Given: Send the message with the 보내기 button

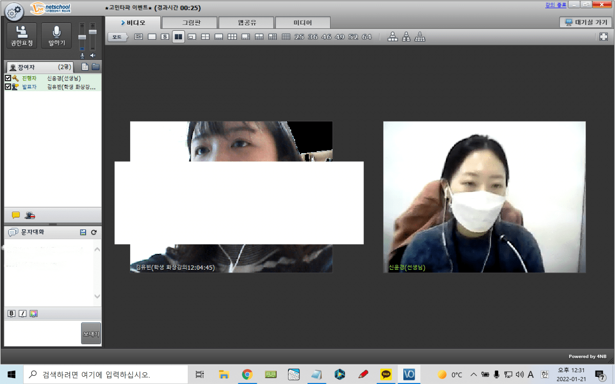Looking at the screenshot, I should 91,334.
